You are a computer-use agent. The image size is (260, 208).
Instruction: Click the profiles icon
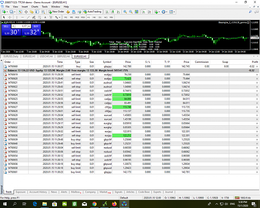click(x=11, y=12)
